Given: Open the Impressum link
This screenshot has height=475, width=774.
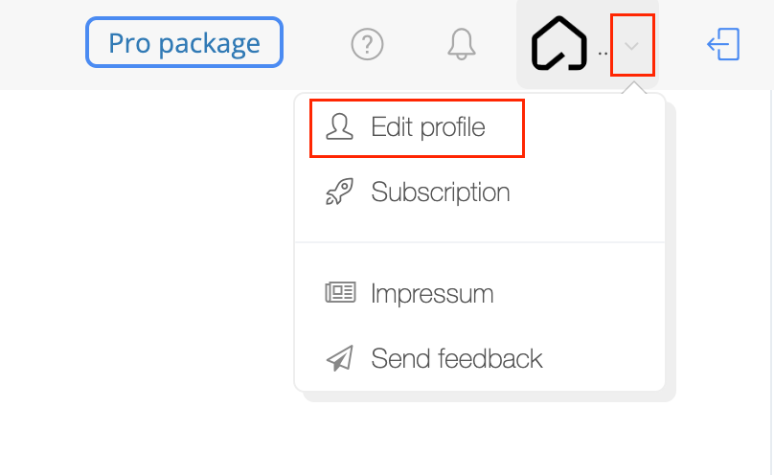Looking at the screenshot, I should 432,293.
